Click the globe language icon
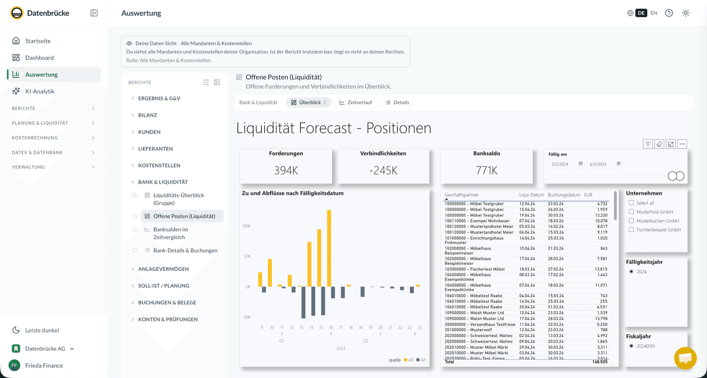707x378 pixels. click(630, 13)
